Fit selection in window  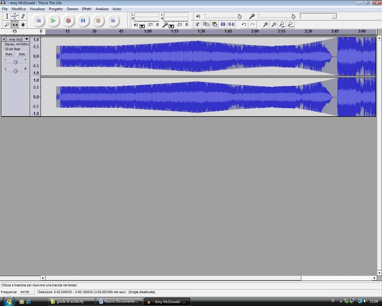[x=282, y=24]
